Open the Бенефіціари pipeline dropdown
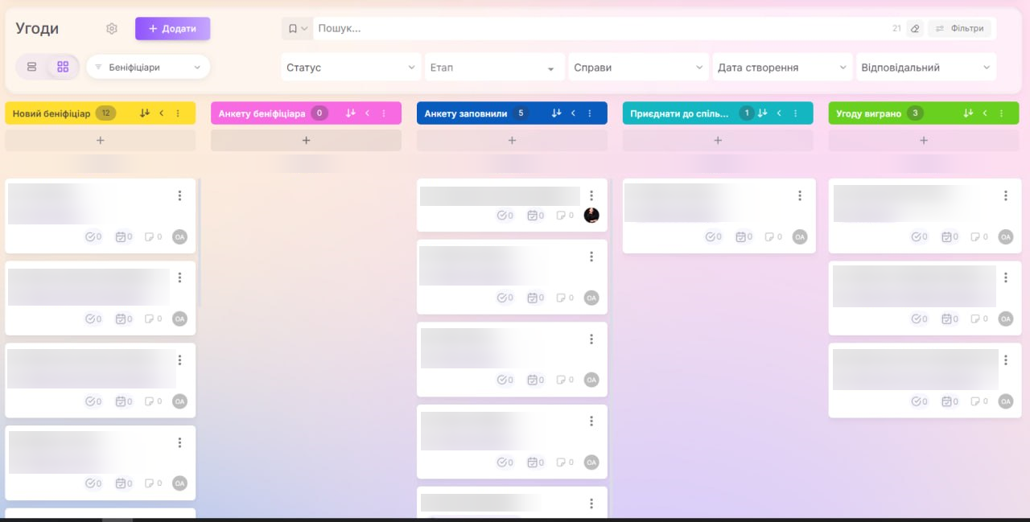This screenshot has width=1030, height=522. pos(148,68)
